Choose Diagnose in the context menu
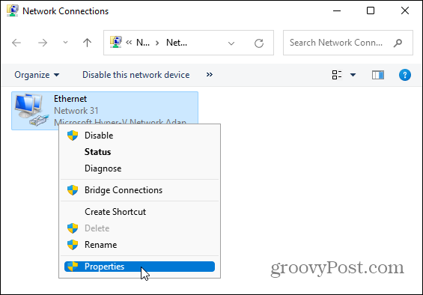The height and width of the screenshot is (295, 423). tap(139, 168)
